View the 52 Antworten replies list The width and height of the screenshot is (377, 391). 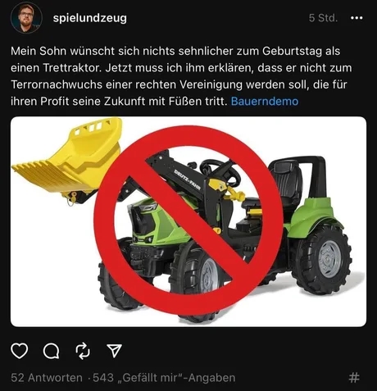47,378
